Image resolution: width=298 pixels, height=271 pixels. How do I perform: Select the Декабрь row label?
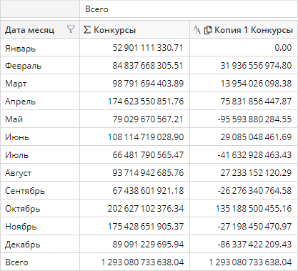point(23,245)
